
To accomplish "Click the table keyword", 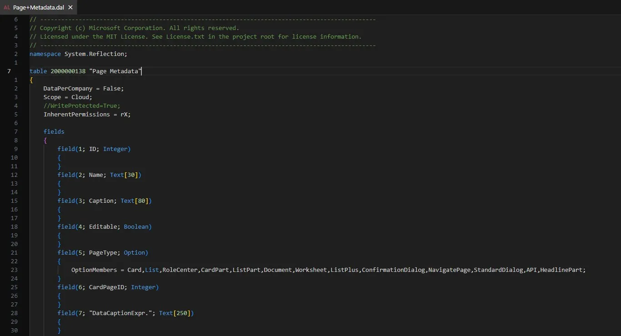I will [38, 71].
